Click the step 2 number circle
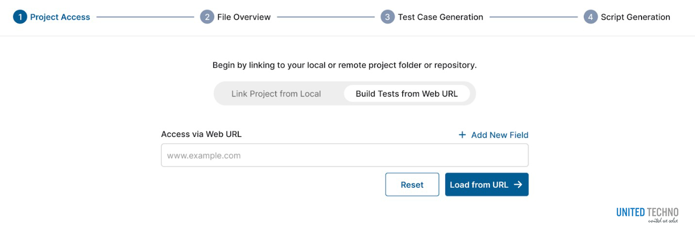The width and height of the screenshot is (695, 240). [207, 17]
